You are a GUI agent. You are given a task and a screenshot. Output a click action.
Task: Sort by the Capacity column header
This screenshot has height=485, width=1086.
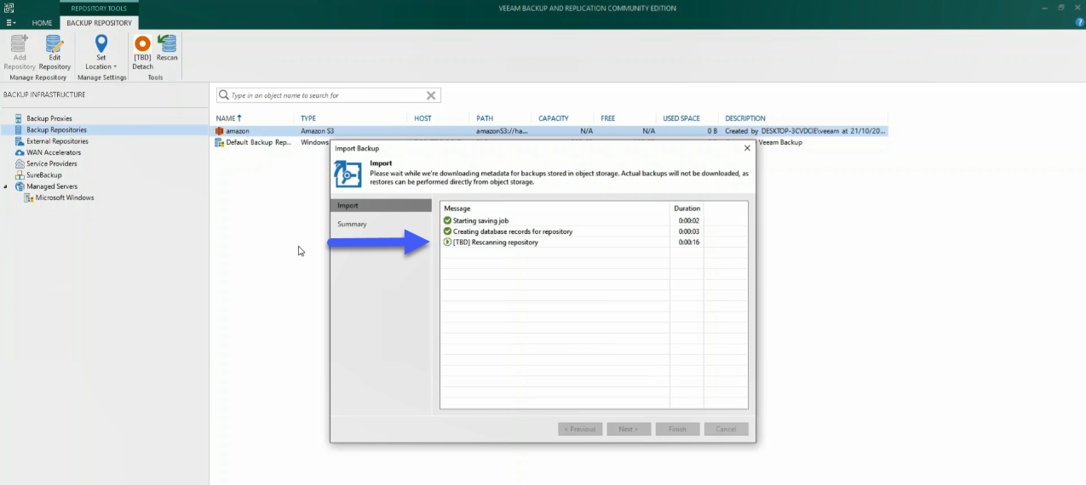pos(554,118)
